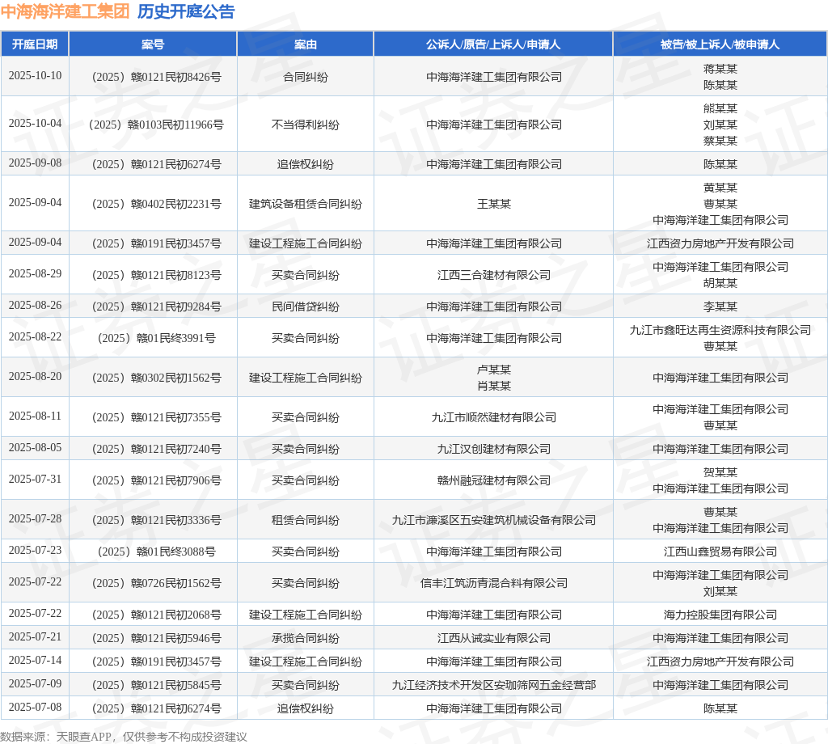This screenshot has width=828, height=744.
Task: Click case number (2025)赣0121民初5946号
Action: (156, 638)
